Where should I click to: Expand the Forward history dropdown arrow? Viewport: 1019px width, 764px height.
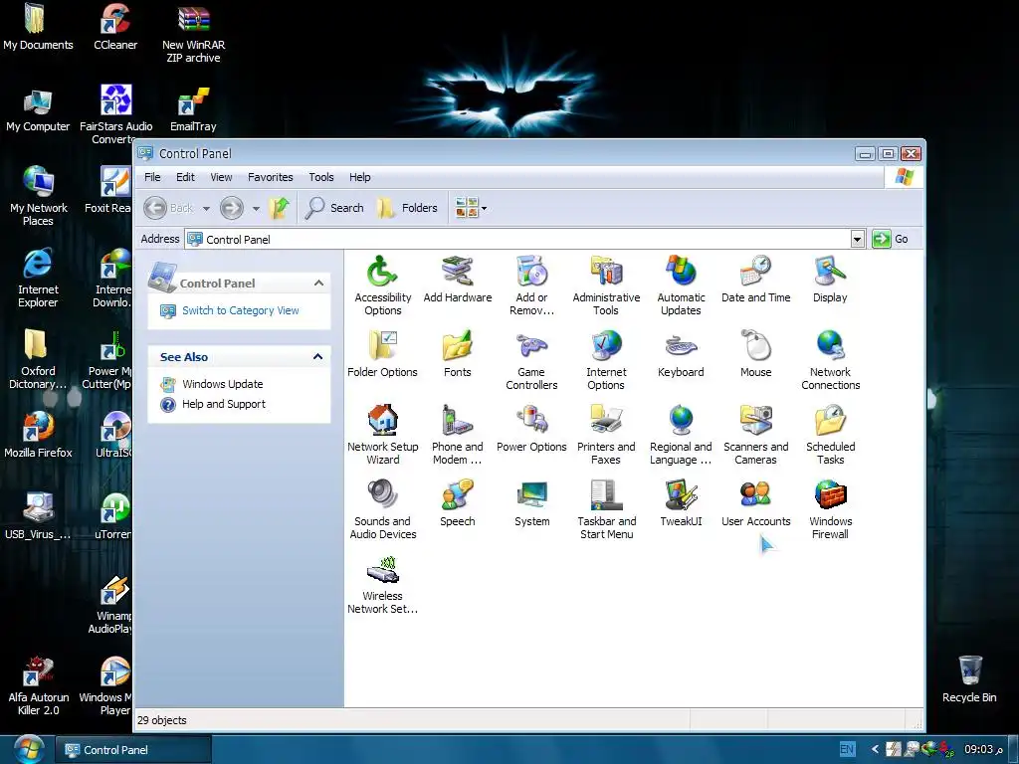click(x=256, y=209)
